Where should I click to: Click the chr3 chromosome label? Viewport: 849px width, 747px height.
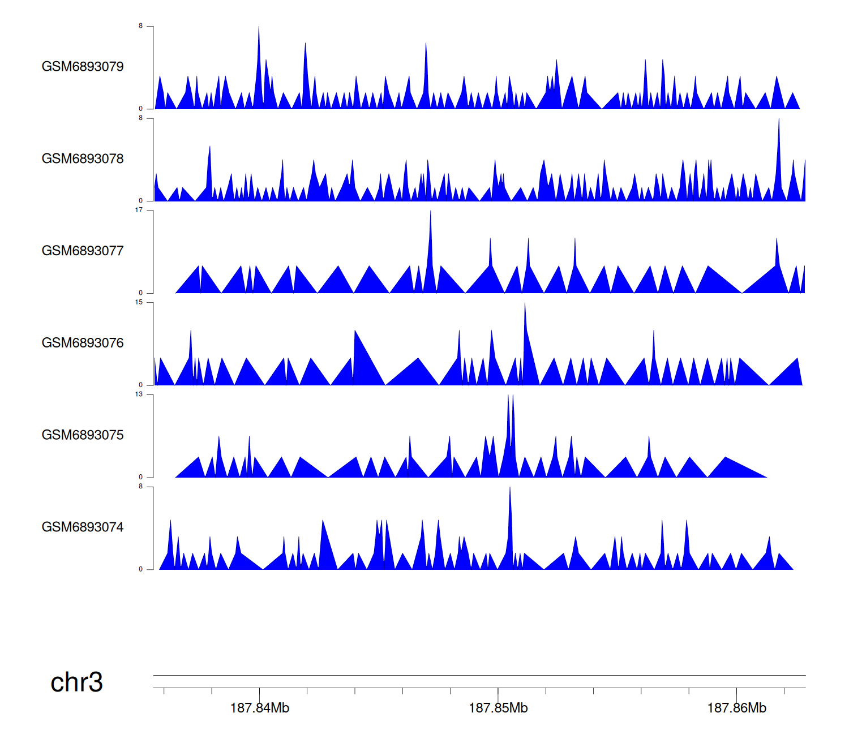point(76,682)
